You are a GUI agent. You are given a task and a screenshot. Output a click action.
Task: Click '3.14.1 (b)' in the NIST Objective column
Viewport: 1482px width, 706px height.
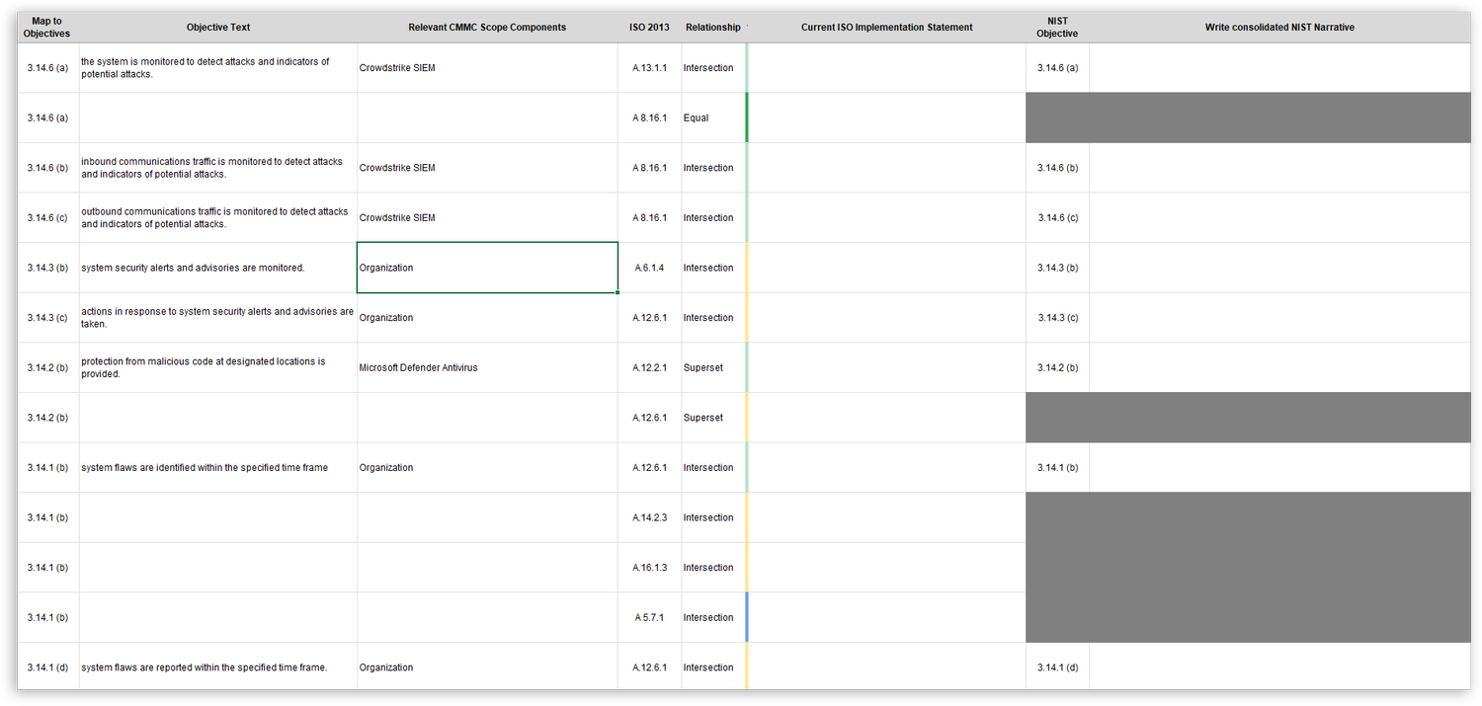1057,467
